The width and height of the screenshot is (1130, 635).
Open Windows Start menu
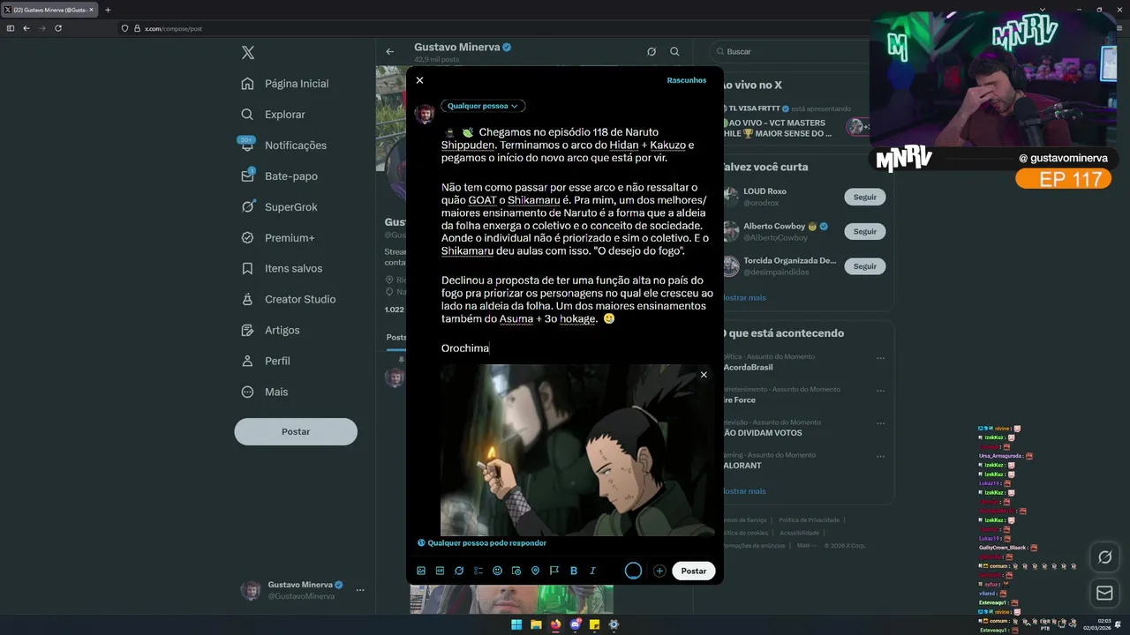coord(516,624)
